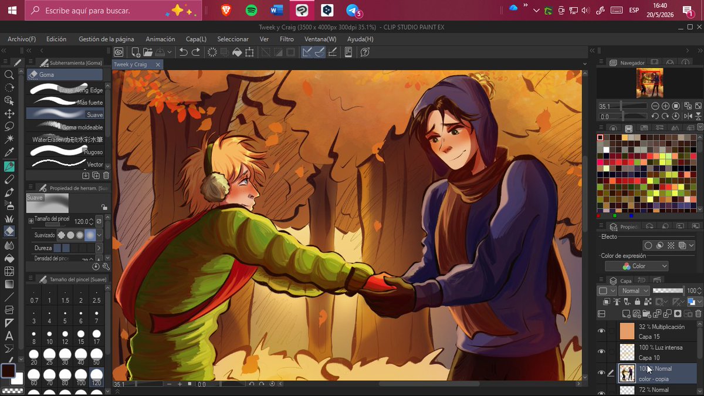Click the Open file folder icon

(x=147, y=52)
